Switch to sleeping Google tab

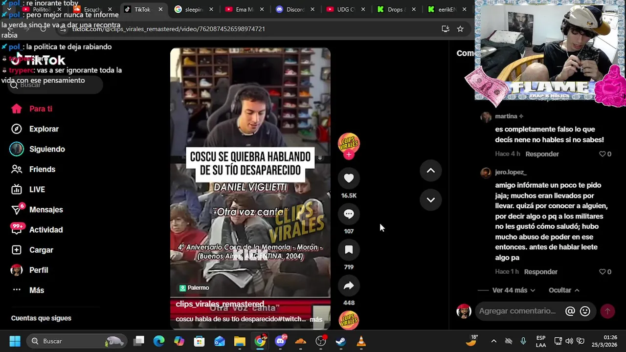(x=194, y=9)
